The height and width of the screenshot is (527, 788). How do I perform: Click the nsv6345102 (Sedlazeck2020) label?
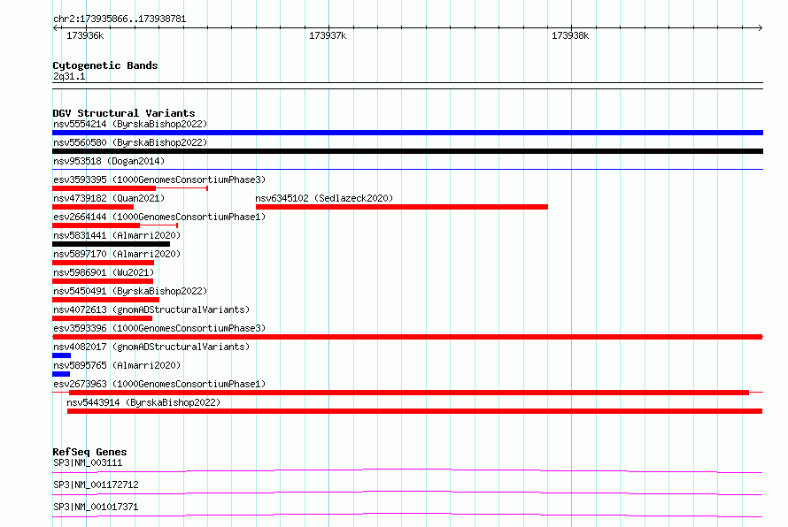(324, 198)
